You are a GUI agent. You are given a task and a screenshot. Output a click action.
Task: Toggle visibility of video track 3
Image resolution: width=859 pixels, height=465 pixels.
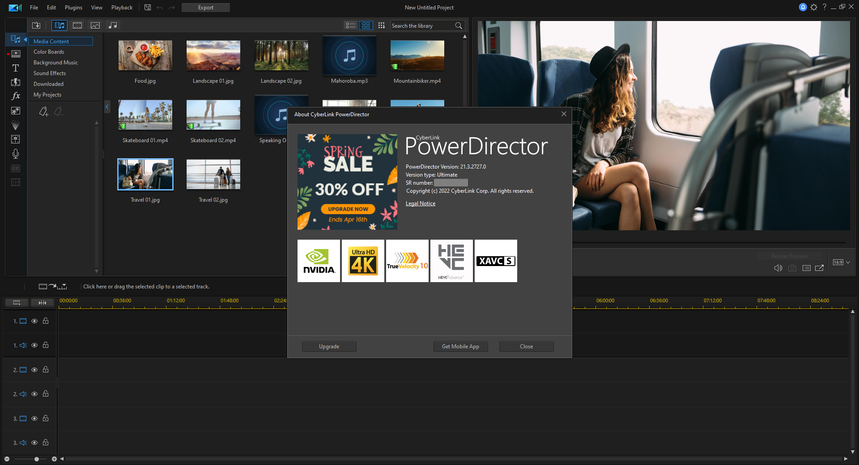(x=34, y=418)
